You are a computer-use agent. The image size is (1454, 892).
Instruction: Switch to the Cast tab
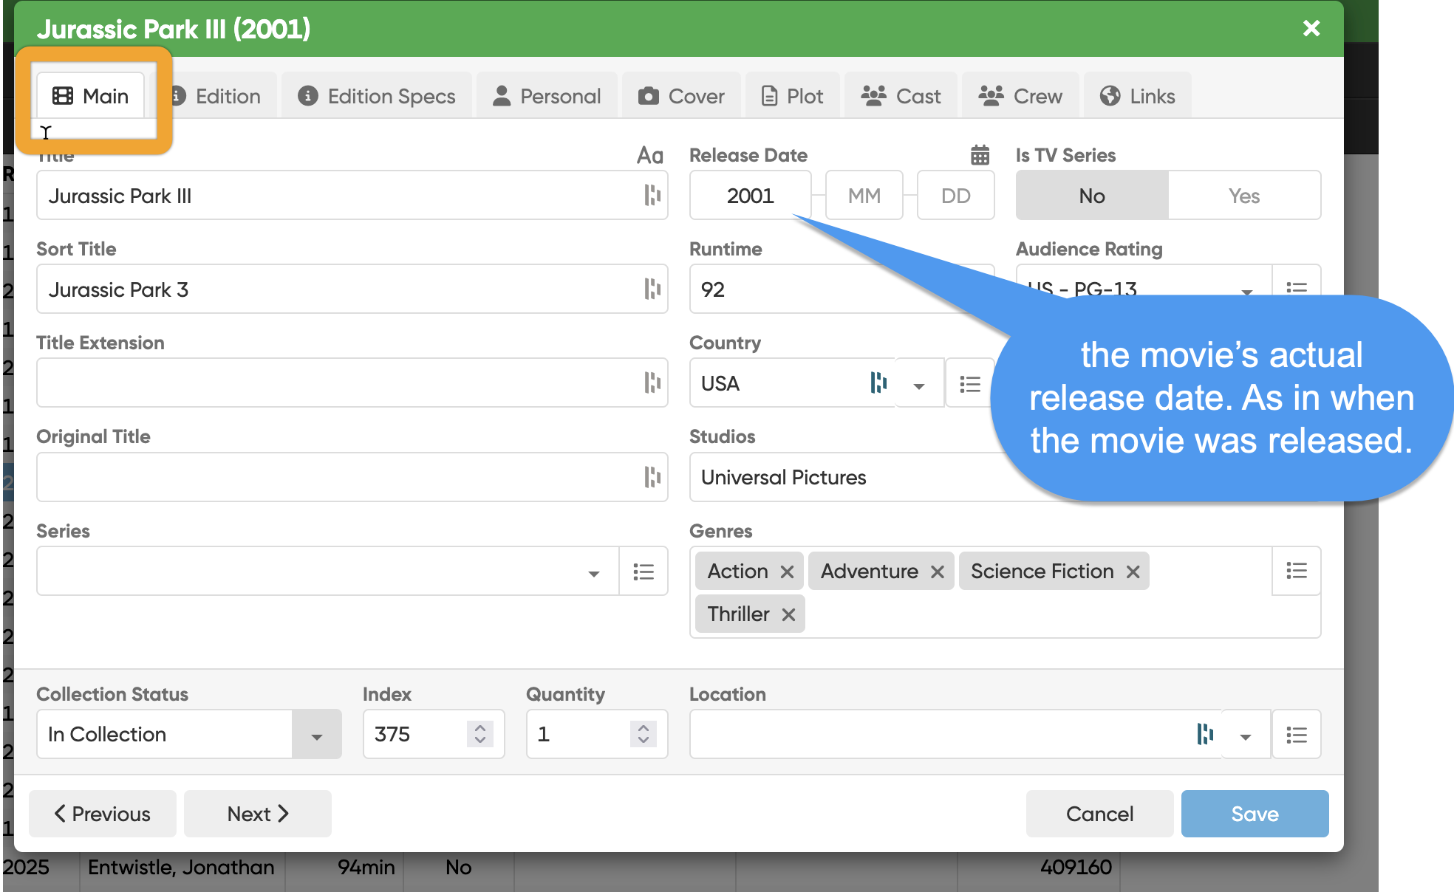point(901,96)
